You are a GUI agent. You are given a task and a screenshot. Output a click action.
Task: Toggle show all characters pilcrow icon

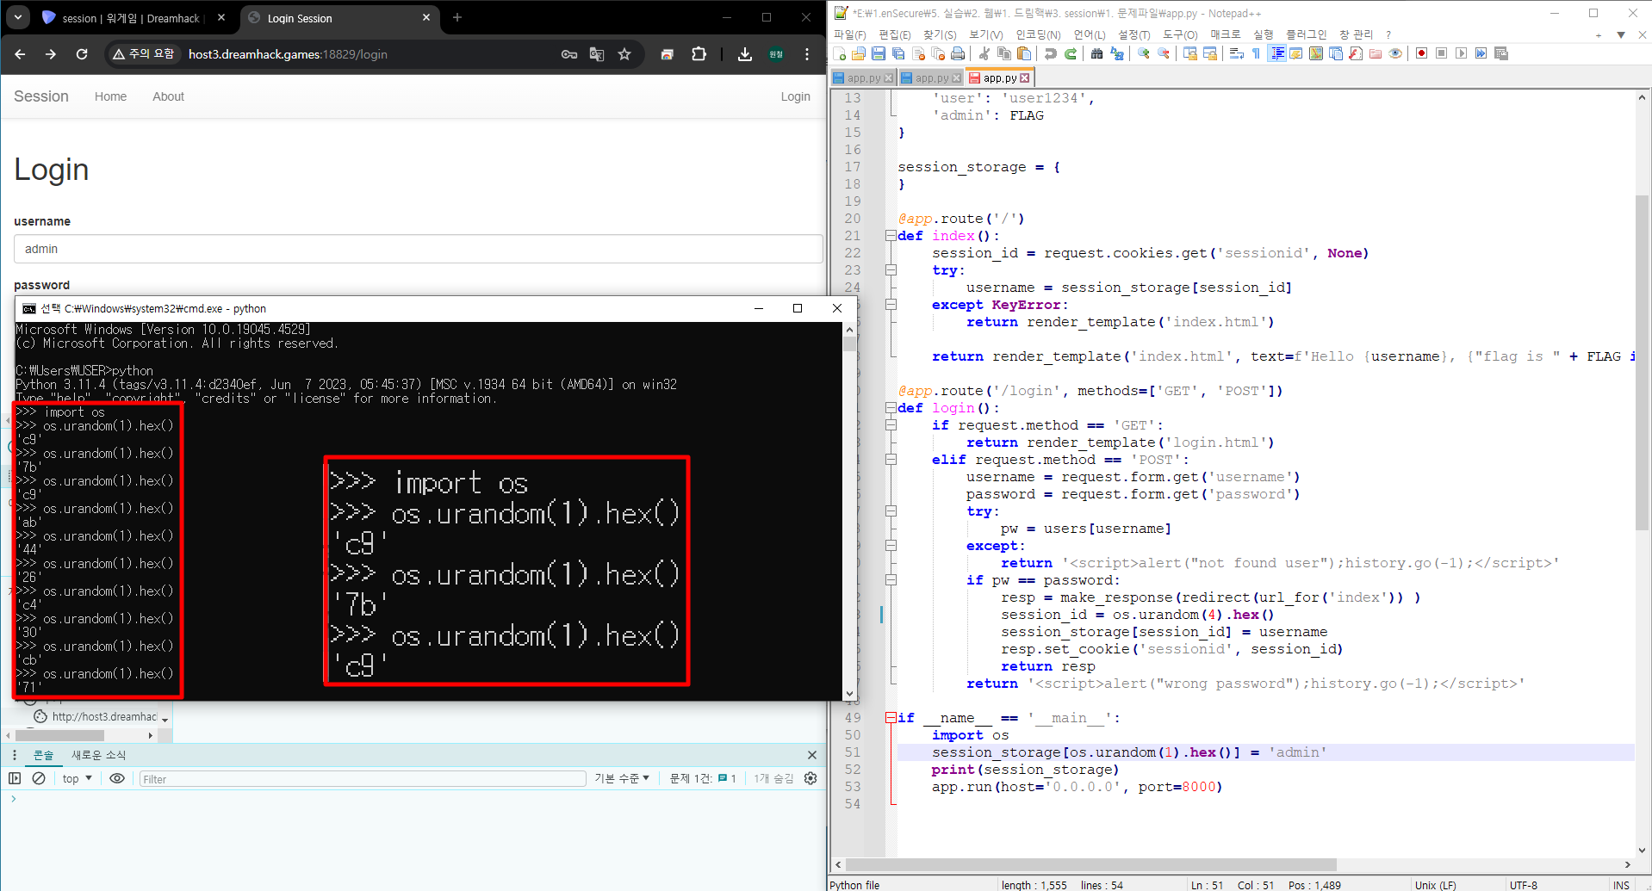tap(1257, 53)
